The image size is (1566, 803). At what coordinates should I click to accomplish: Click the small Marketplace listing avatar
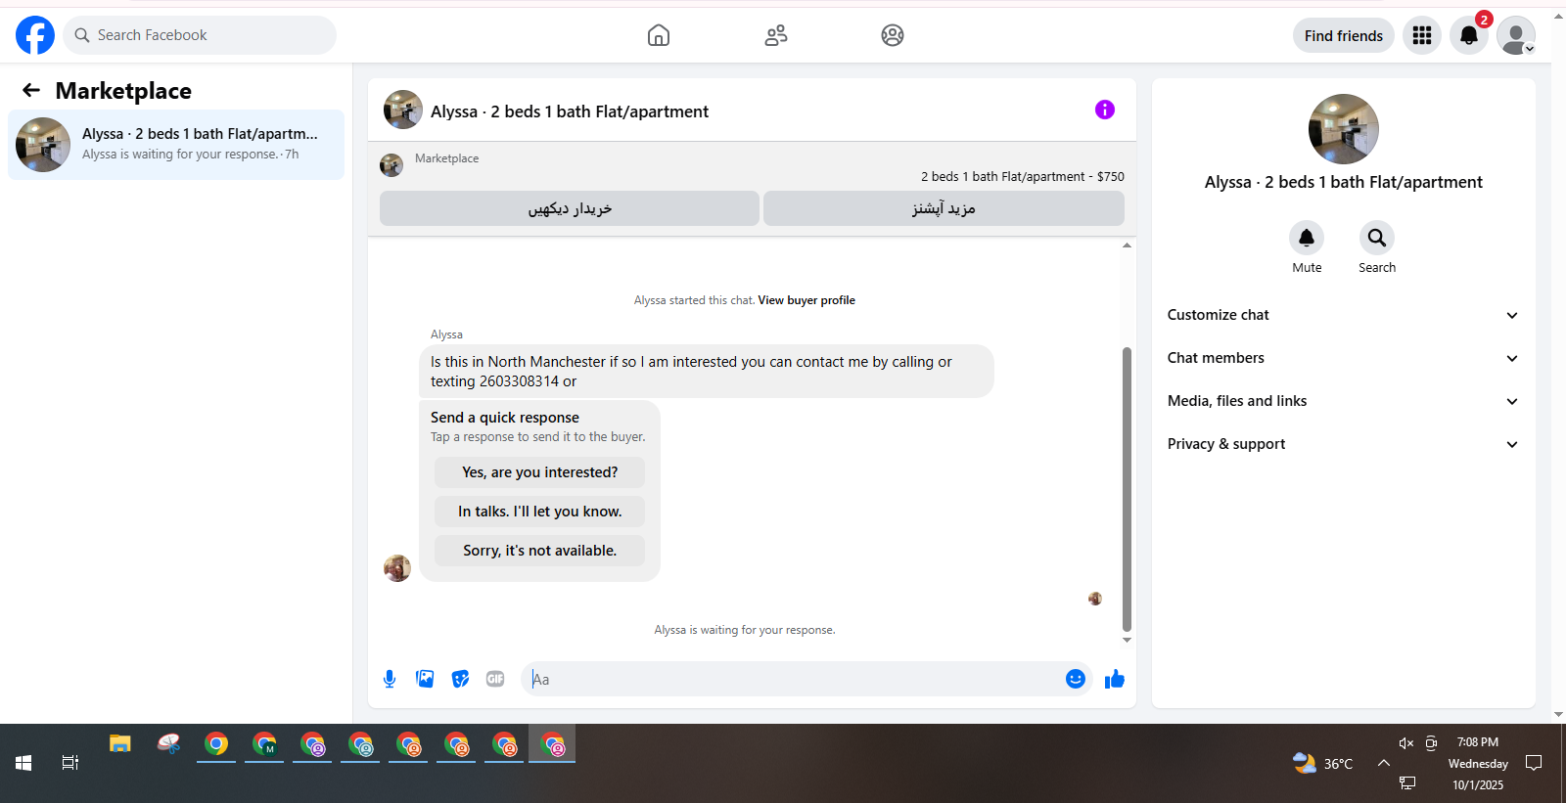pos(391,165)
